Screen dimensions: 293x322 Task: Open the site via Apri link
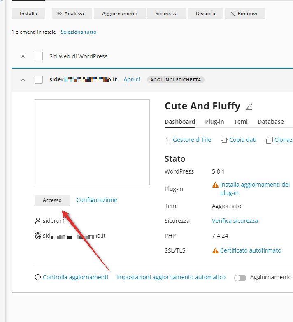tap(129, 79)
